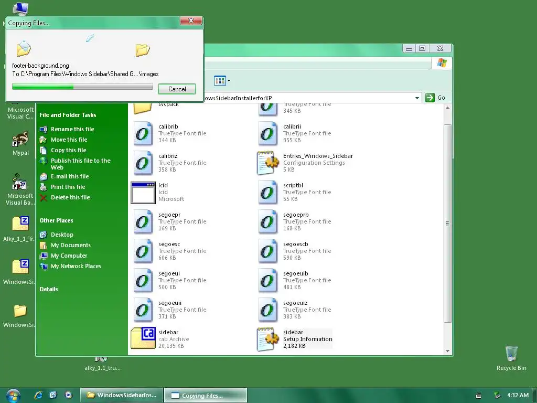Click Show Desktop quick launch icon
The width and height of the screenshot is (537, 403).
pos(53,395)
